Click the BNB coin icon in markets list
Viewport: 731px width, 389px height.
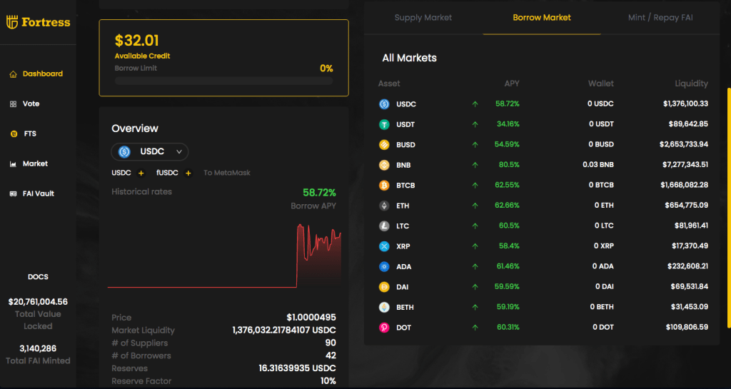[384, 165]
